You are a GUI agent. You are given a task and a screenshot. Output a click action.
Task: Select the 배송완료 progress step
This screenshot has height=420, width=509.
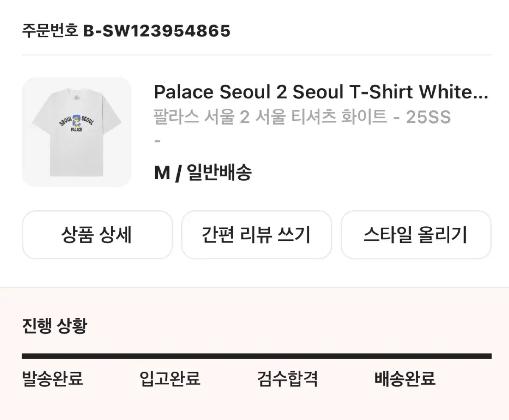tap(405, 378)
